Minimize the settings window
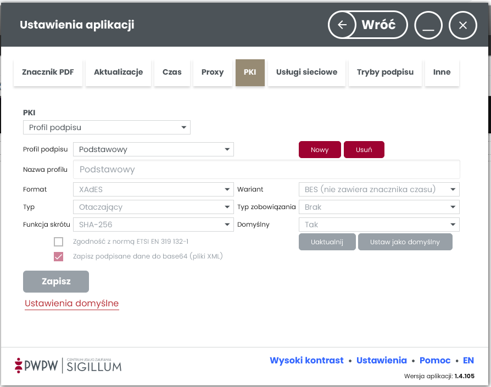The image size is (491, 387). tap(428, 25)
